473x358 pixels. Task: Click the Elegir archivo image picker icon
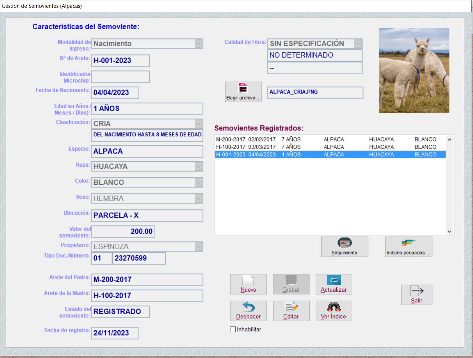click(243, 88)
